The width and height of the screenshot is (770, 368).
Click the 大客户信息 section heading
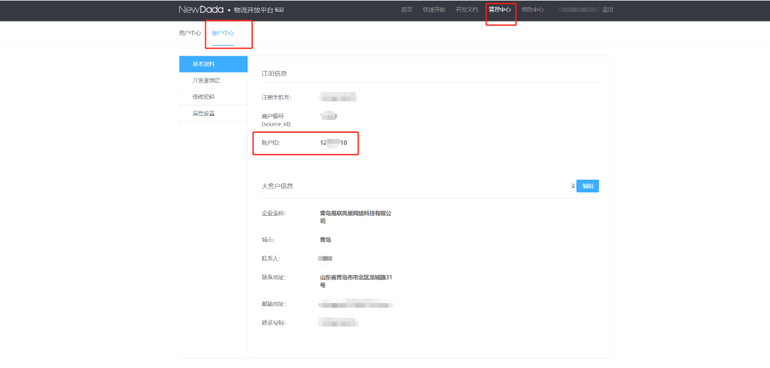tap(277, 186)
